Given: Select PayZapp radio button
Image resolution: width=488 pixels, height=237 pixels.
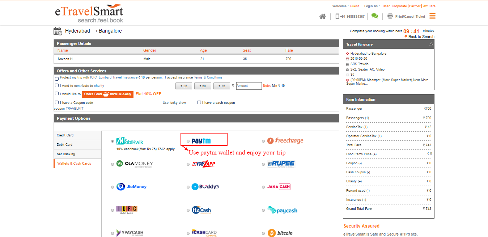Looking at the screenshot, I should point(188,164).
